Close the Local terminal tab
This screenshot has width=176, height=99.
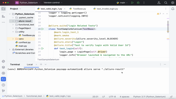(x=36, y=64)
